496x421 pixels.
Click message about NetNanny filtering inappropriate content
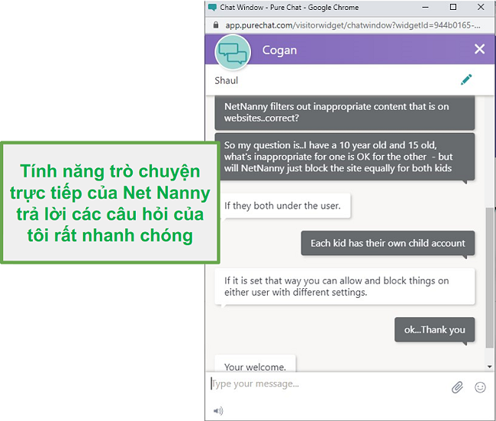pos(345,112)
